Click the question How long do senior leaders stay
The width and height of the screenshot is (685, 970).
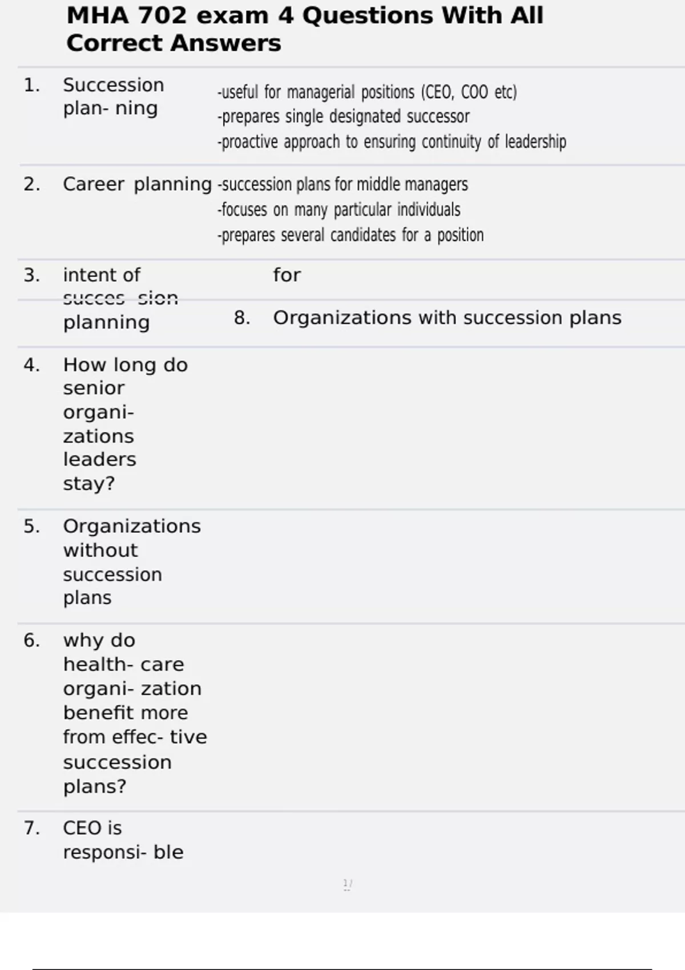[x=125, y=424]
